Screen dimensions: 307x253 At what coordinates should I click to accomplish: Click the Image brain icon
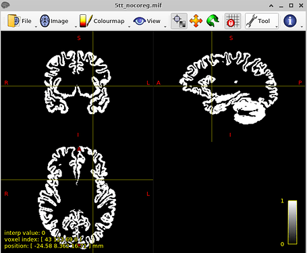[45, 21]
